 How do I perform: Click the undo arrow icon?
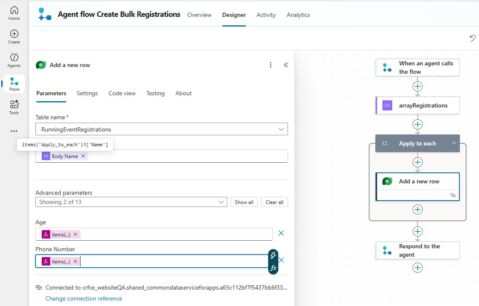473,38
